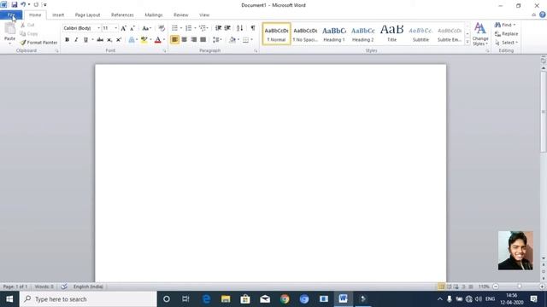
Task: Apply the Title style
Action: point(391,34)
